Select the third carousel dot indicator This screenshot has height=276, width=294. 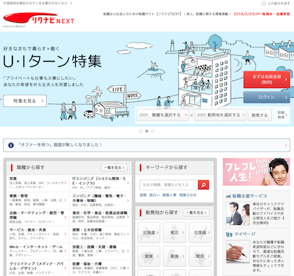point(152,131)
